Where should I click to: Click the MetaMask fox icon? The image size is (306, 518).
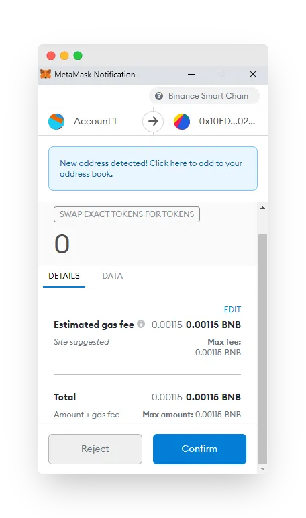click(x=46, y=74)
